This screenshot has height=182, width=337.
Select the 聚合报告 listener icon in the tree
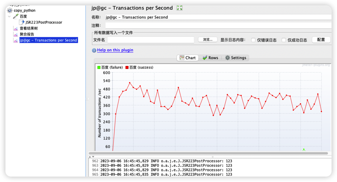pyautogui.click(x=16, y=34)
